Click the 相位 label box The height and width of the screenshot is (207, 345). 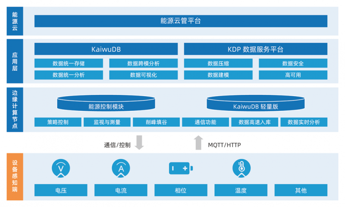(181, 190)
